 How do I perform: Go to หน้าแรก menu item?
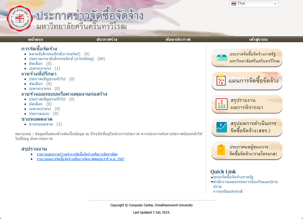(35, 40)
